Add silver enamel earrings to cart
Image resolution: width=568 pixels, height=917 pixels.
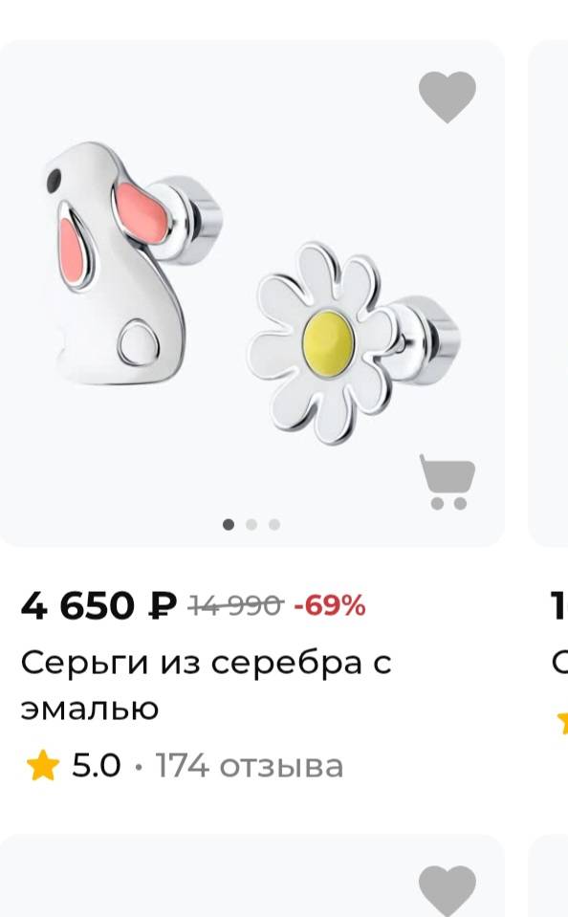[448, 482]
